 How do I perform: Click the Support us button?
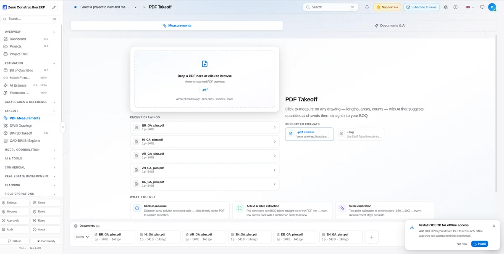point(387,7)
